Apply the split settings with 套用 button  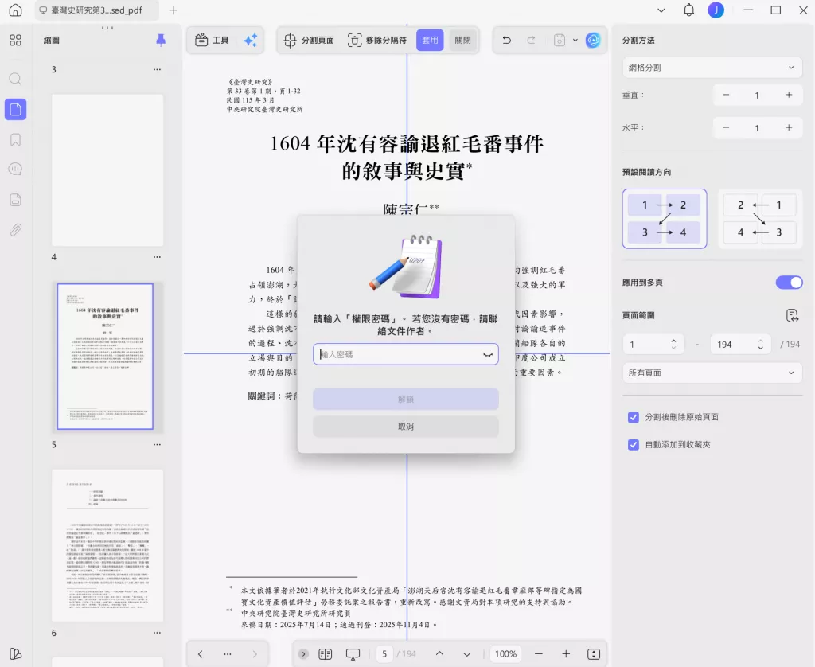[429, 40]
